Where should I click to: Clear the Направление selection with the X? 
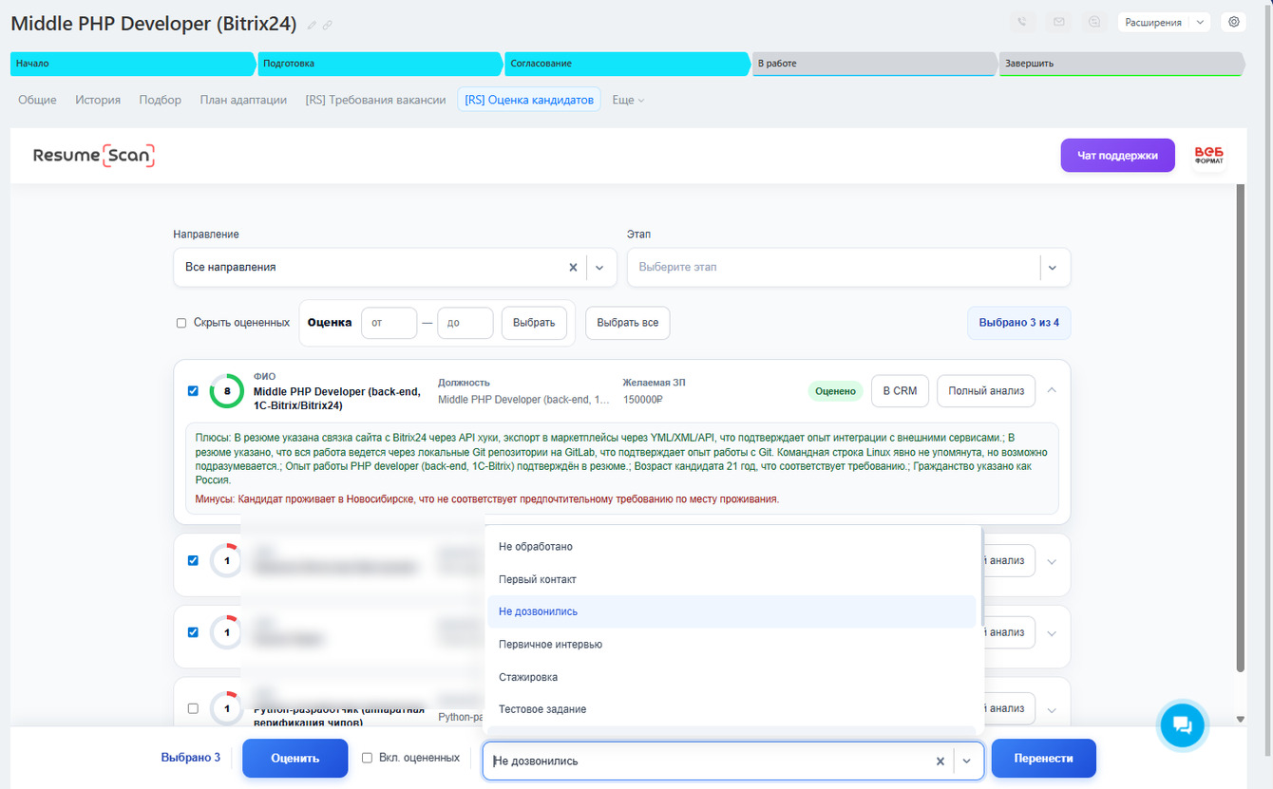(573, 268)
